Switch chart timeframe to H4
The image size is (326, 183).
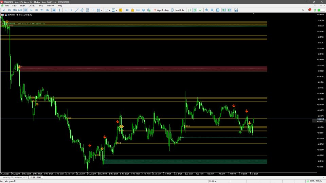click(x=31, y=10)
